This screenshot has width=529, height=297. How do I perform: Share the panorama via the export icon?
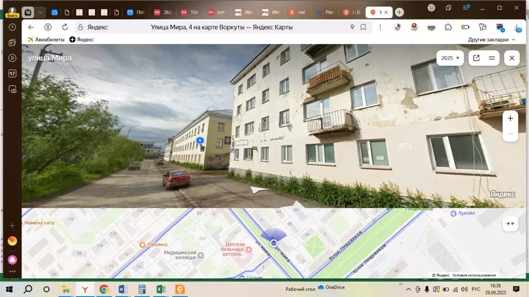click(x=475, y=58)
